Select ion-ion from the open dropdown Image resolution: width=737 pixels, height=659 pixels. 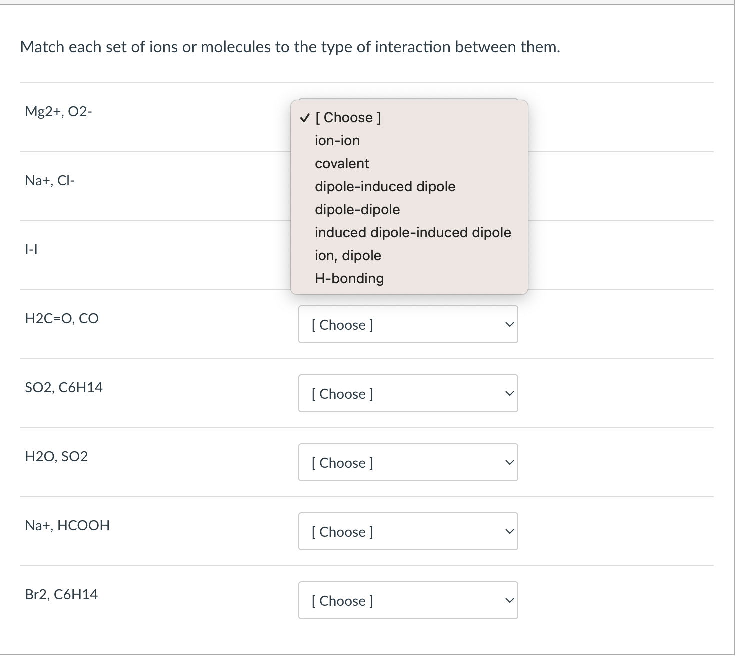337,140
